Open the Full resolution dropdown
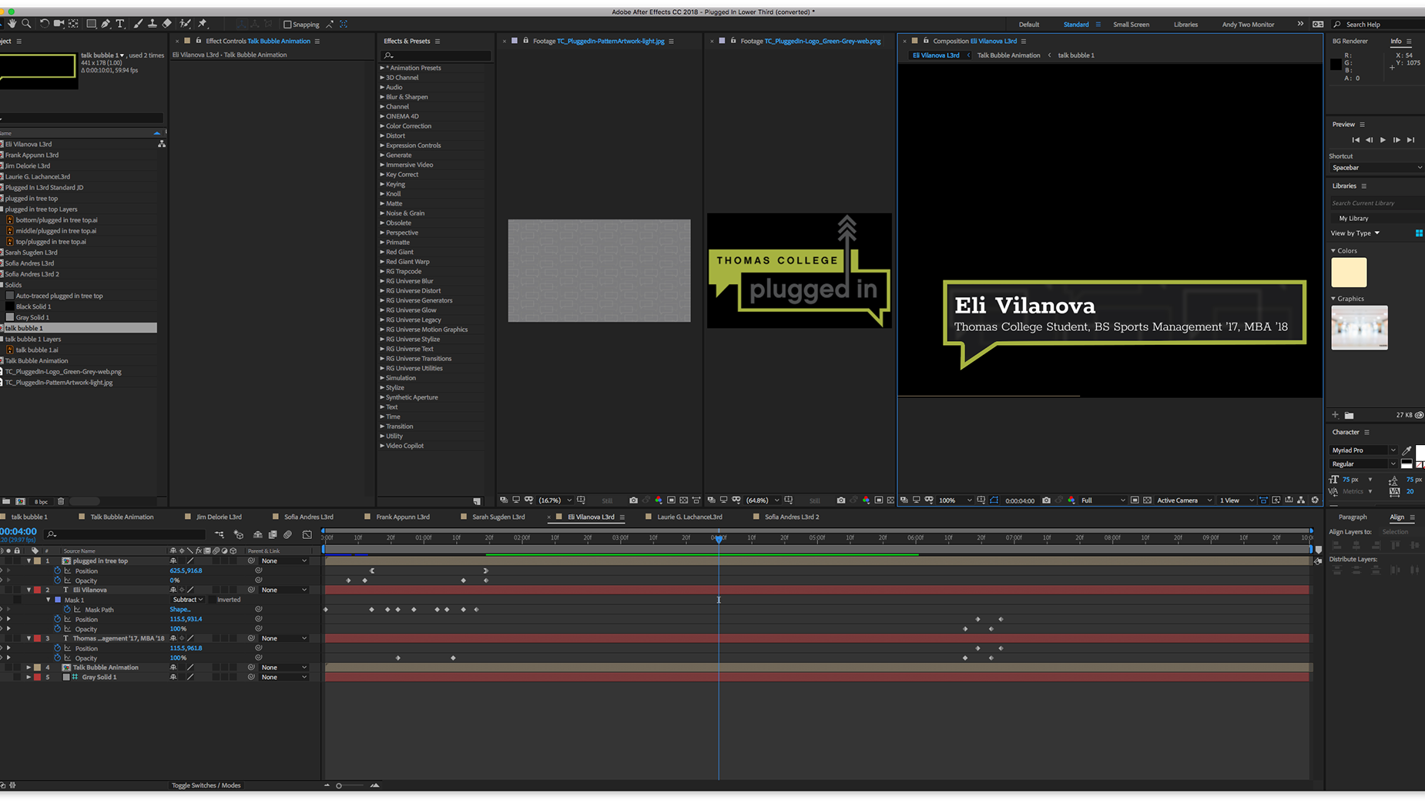The width and height of the screenshot is (1425, 803). [x=1103, y=500]
